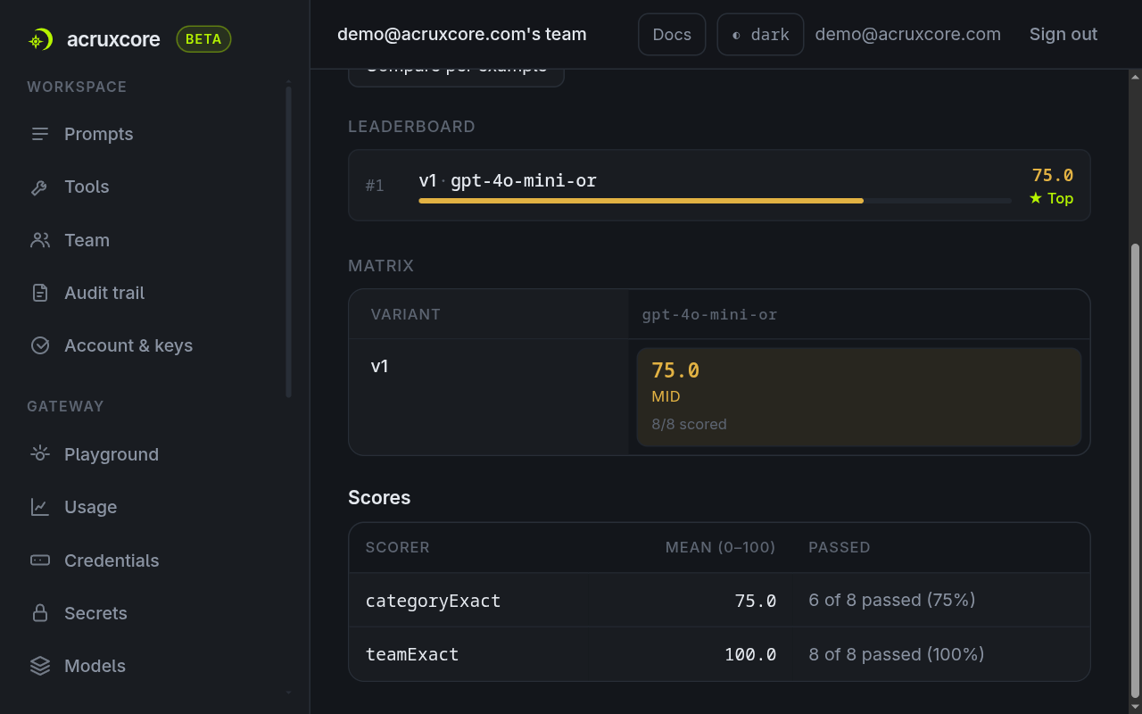Click "6 of 8 passed (75%)" text
Viewport: 1142px width, 714px height.
[892, 601]
